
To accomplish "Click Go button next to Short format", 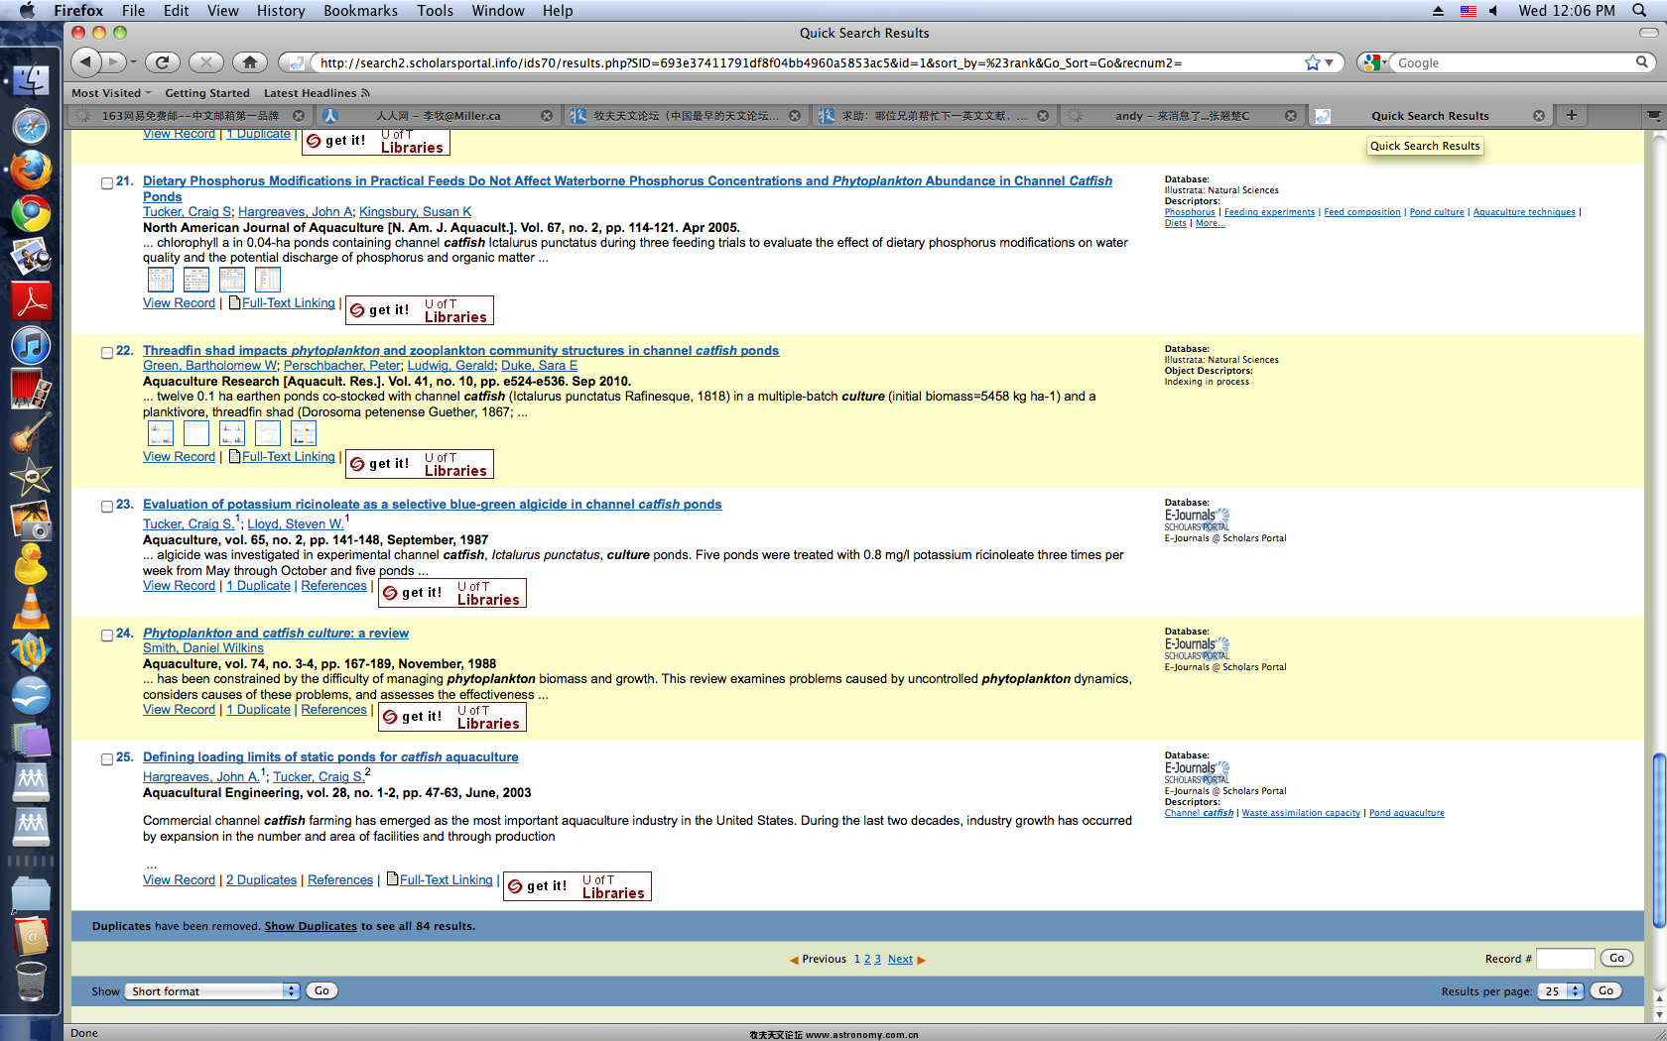I will click(321, 990).
